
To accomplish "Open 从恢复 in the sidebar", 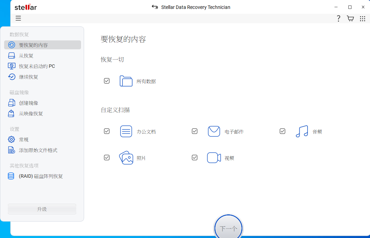I will tap(26, 56).
